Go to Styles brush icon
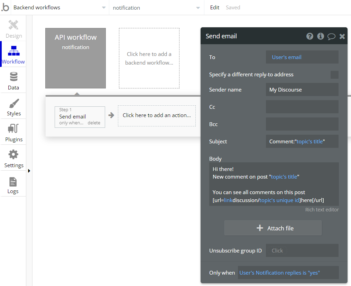 pyautogui.click(x=13, y=103)
